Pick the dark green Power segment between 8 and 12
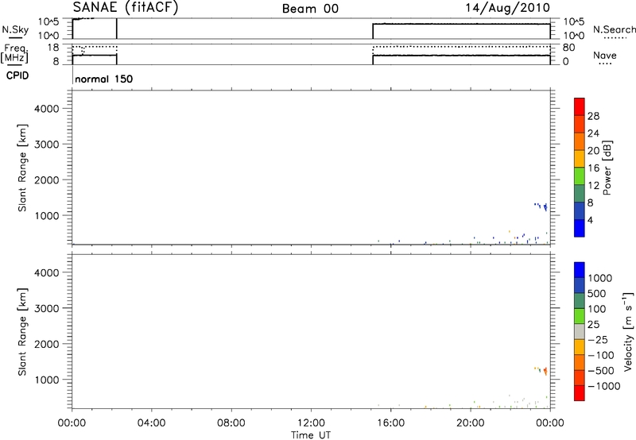Viewport: 636px width, 440px height. coord(580,194)
